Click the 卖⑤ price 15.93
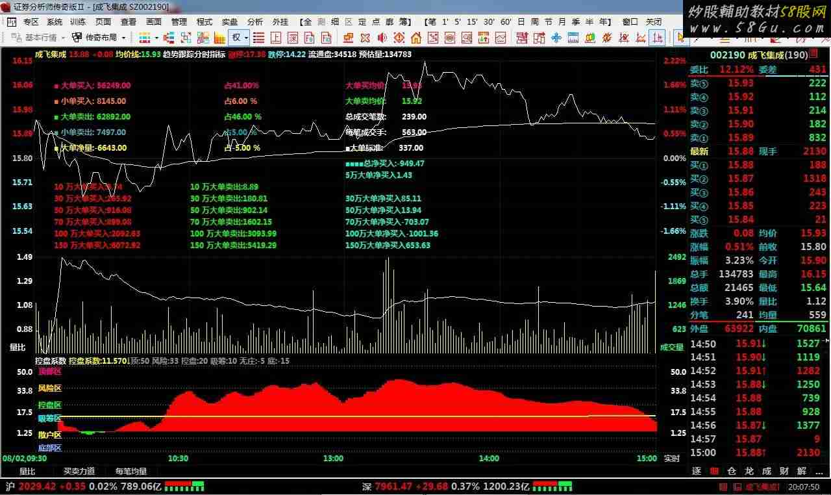The image size is (831, 495). [x=741, y=83]
